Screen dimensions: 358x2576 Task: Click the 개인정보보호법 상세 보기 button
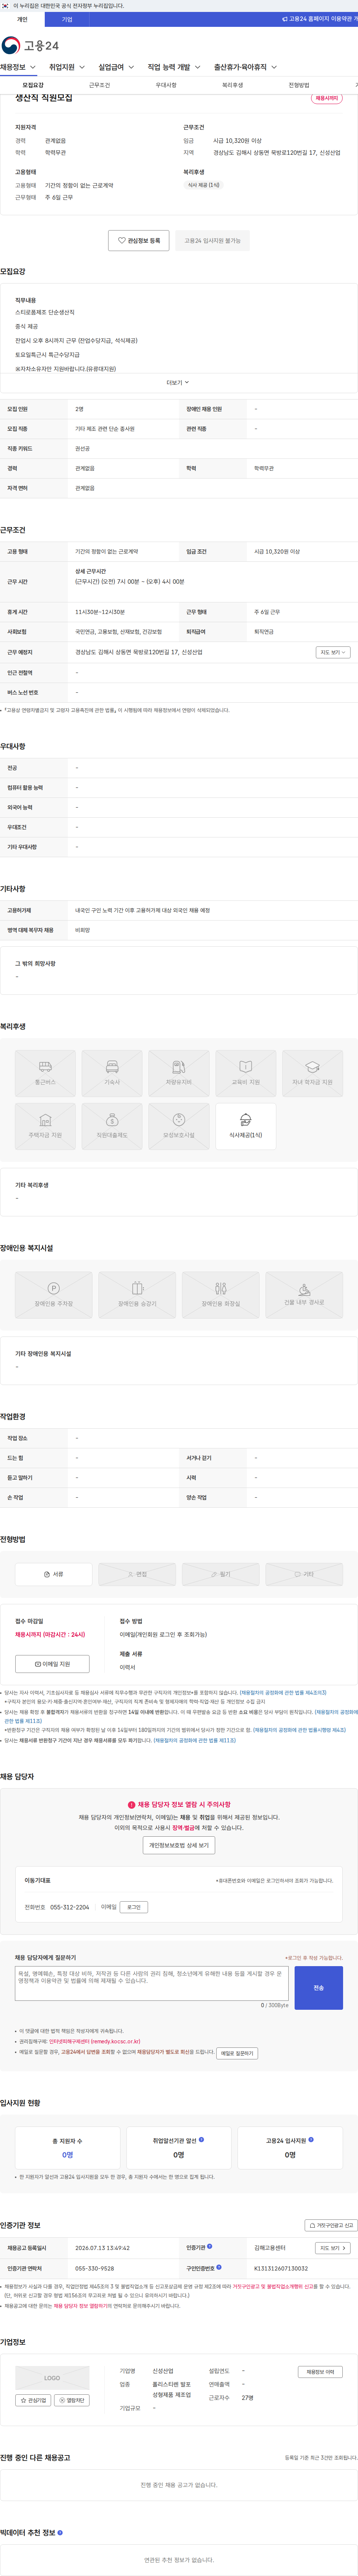[179, 1845]
